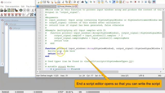Copy selection in the editor toolbar
Viewport: 165px width, 93px height.
[x=67, y=2]
